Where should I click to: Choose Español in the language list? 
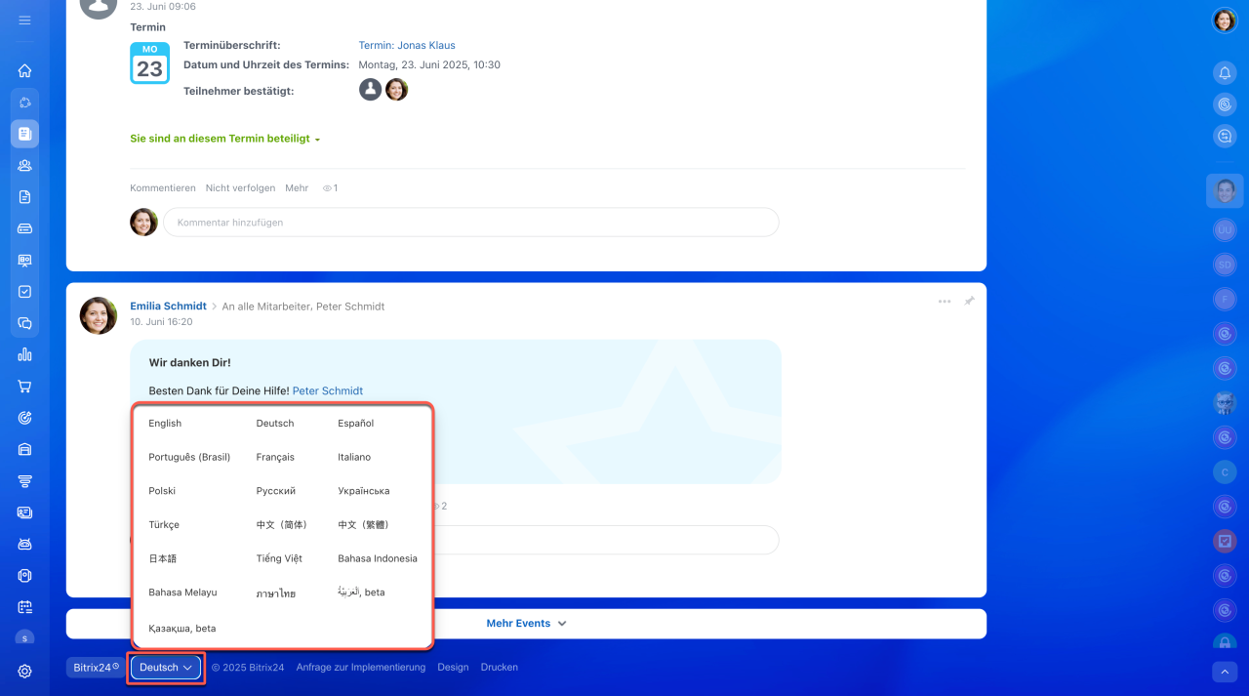pyautogui.click(x=356, y=424)
